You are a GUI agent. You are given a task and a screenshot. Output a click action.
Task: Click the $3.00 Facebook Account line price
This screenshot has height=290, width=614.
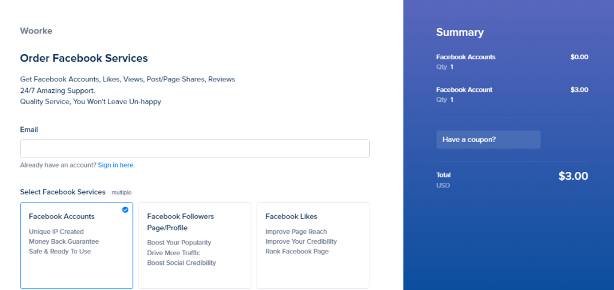tap(579, 90)
